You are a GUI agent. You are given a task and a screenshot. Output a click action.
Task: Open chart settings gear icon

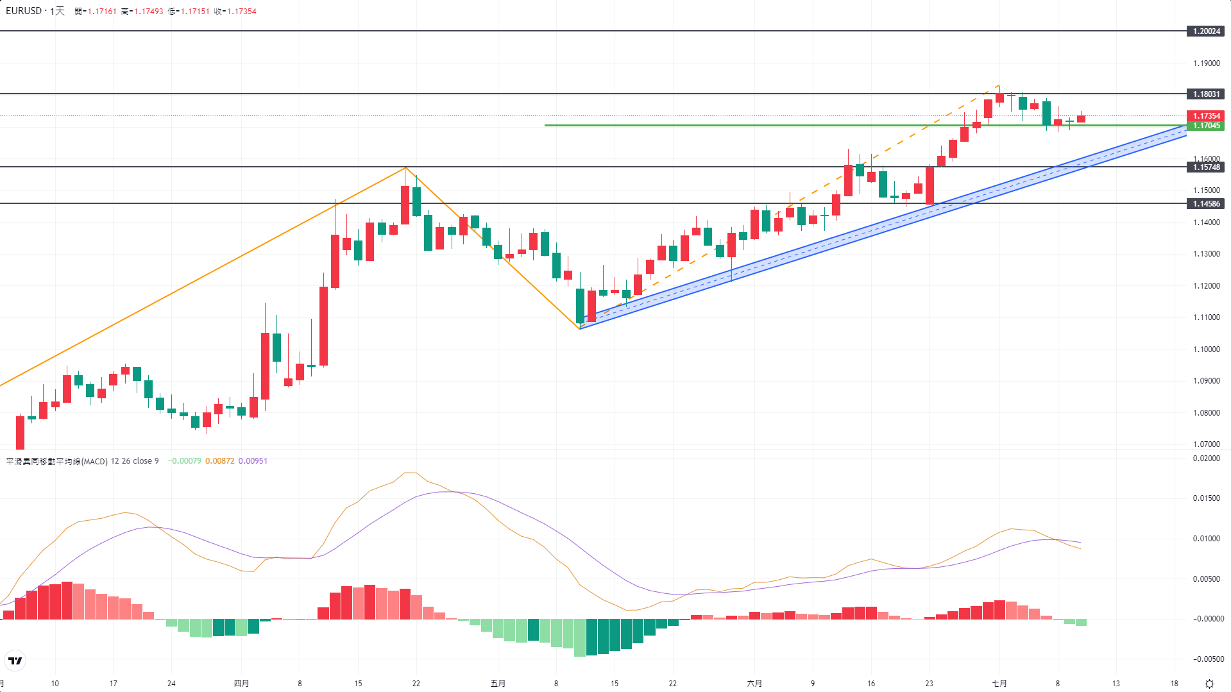pyautogui.click(x=1209, y=684)
